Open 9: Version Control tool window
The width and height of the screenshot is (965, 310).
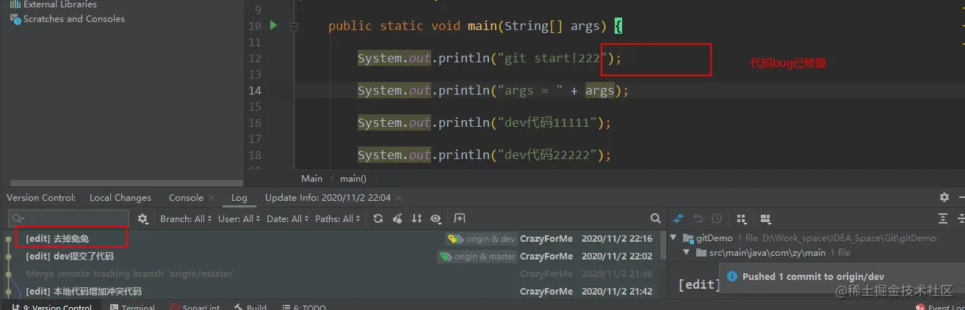(52, 307)
